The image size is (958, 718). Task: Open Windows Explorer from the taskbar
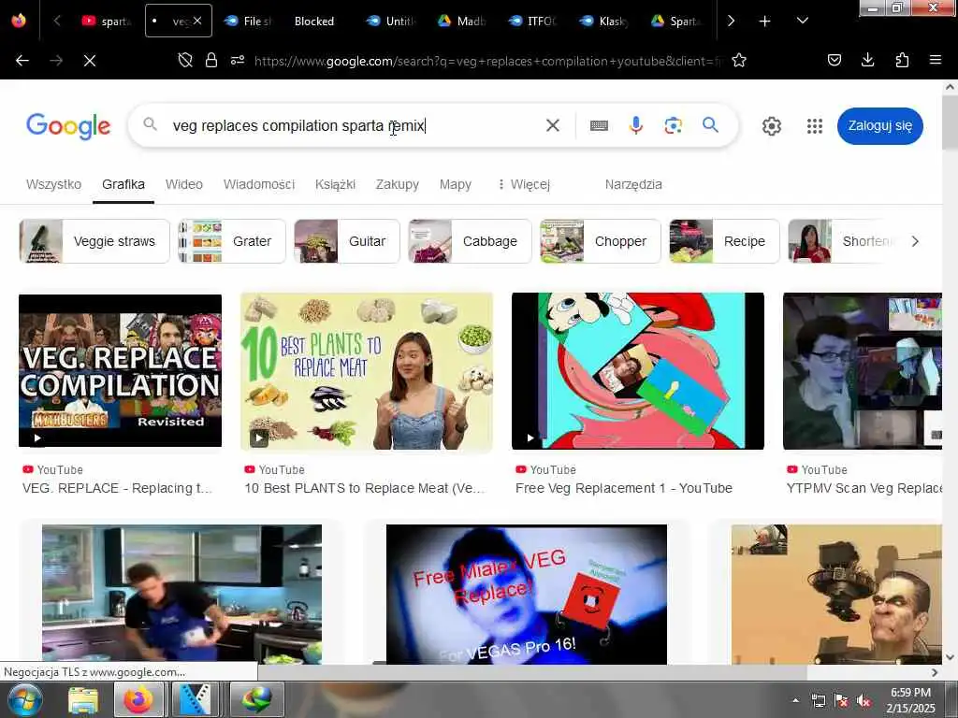[83, 699]
